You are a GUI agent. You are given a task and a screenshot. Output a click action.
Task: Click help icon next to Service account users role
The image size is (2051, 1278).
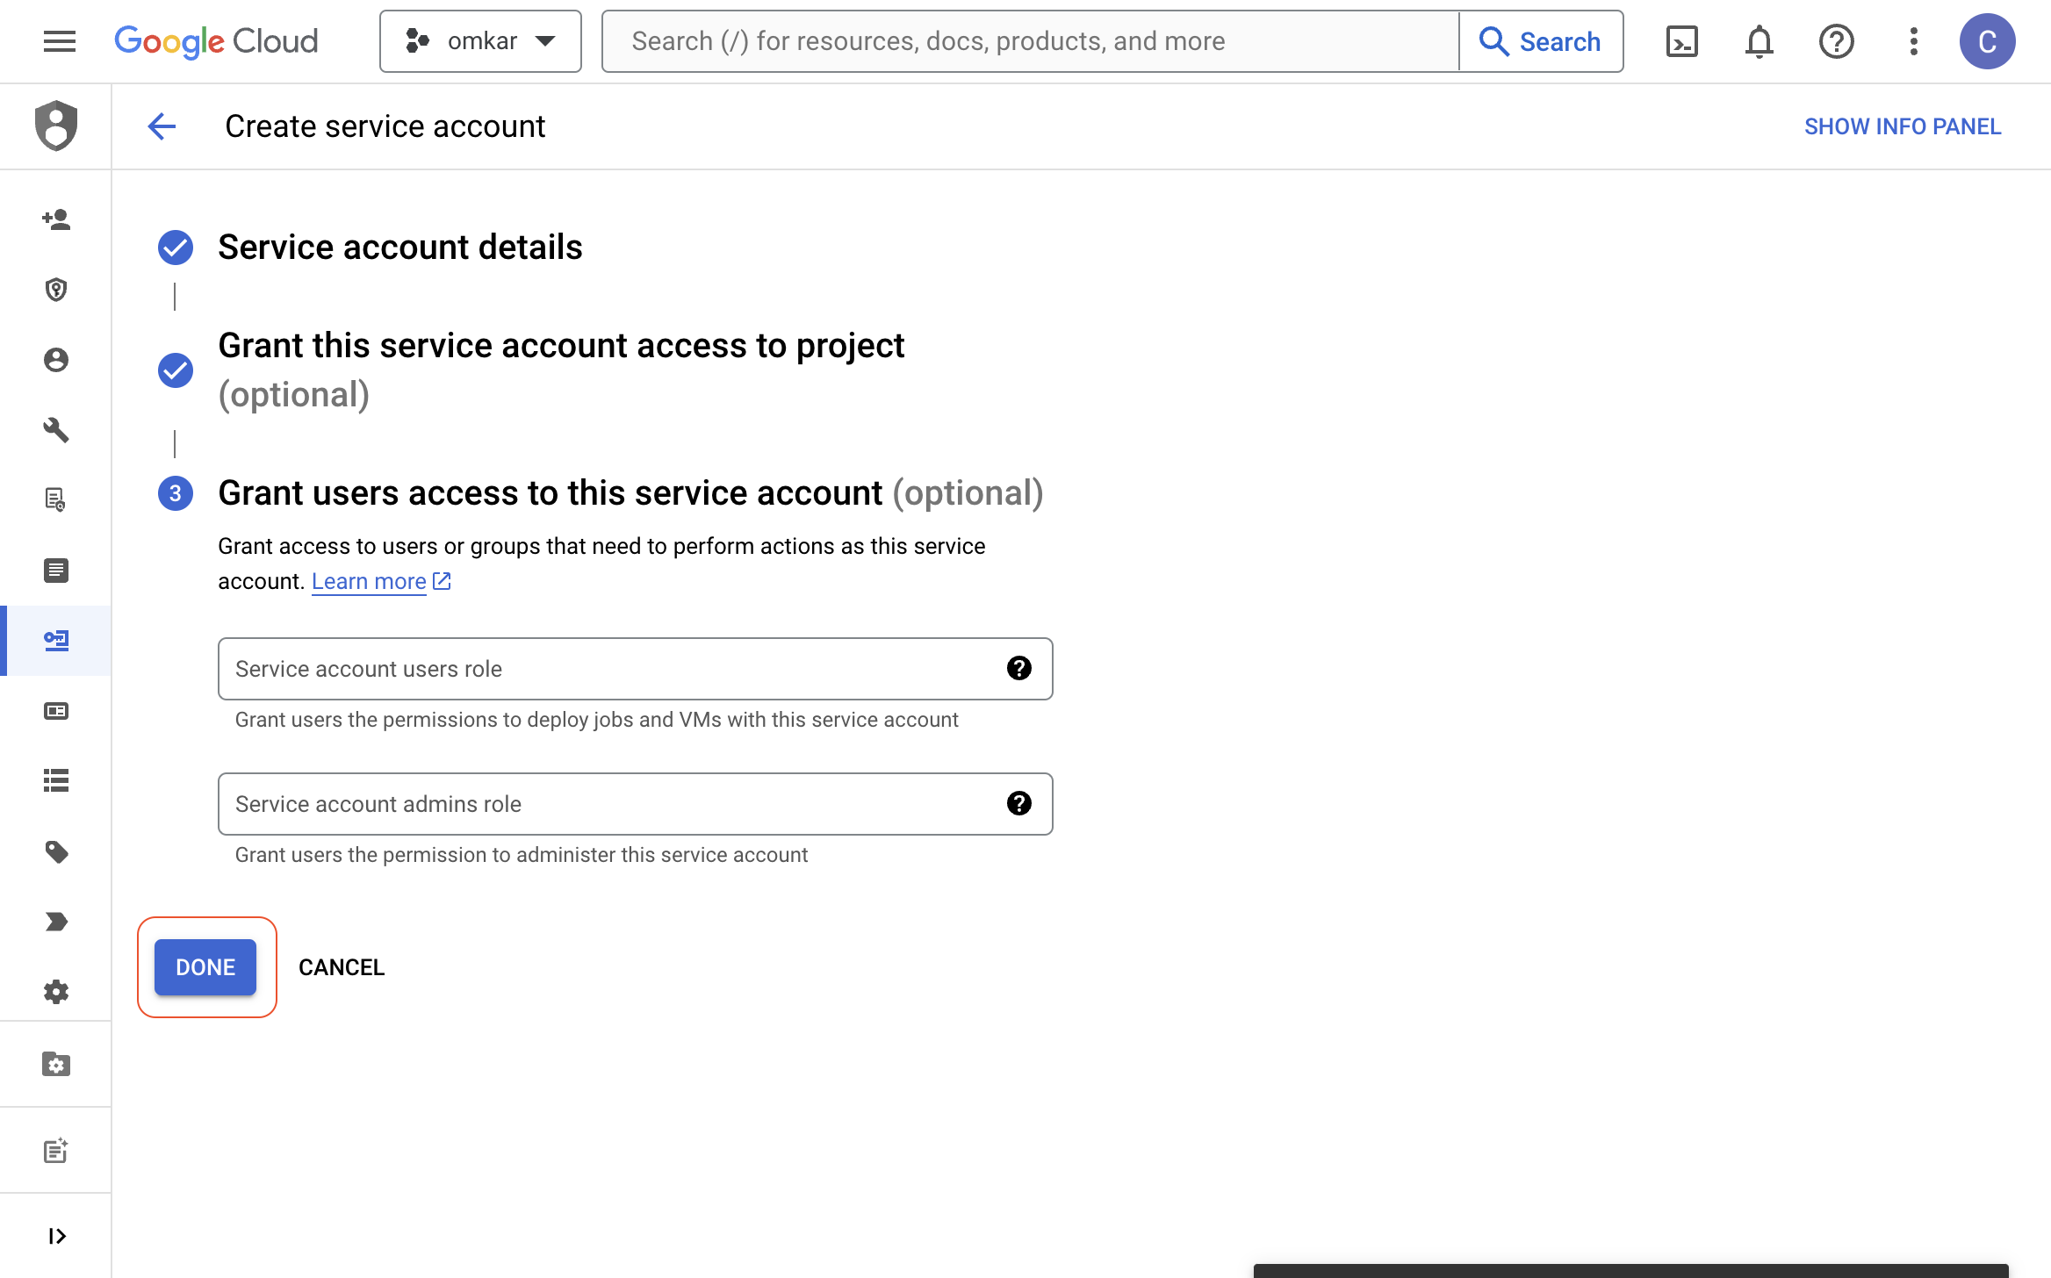coord(1018,669)
